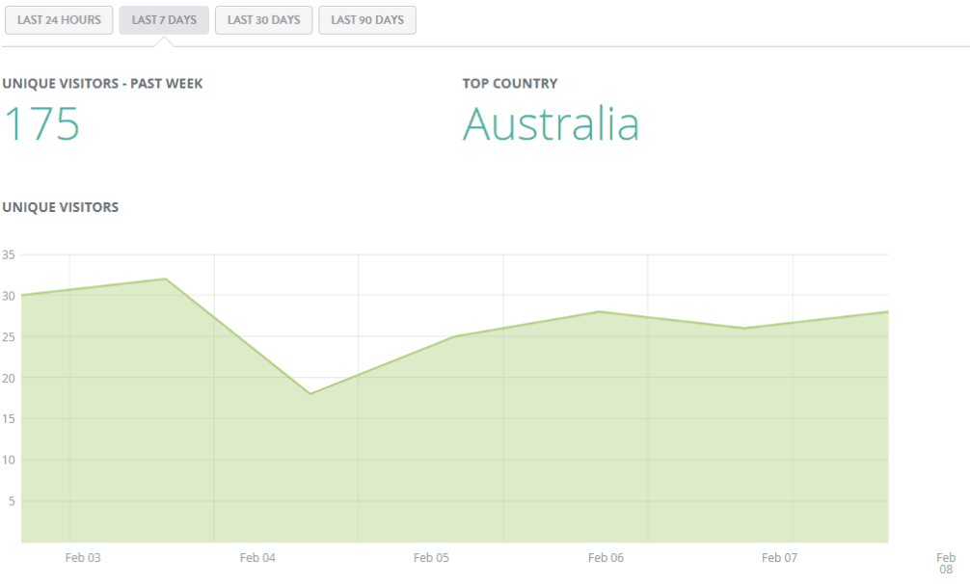This screenshot has width=970, height=584.
Task: Click the Feb 05 axis label
Action: click(431, 557)
